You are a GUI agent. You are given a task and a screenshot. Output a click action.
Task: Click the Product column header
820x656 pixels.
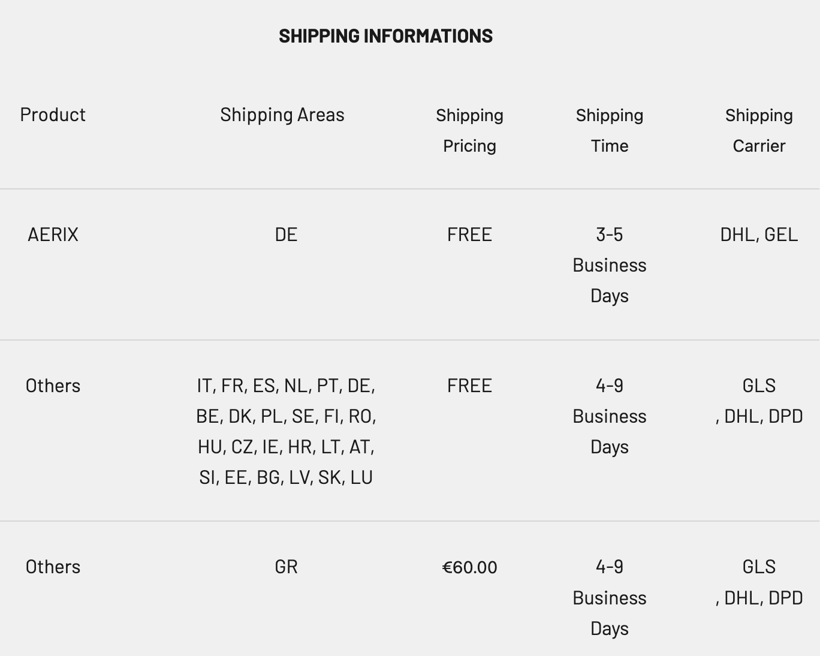(53, 115)
